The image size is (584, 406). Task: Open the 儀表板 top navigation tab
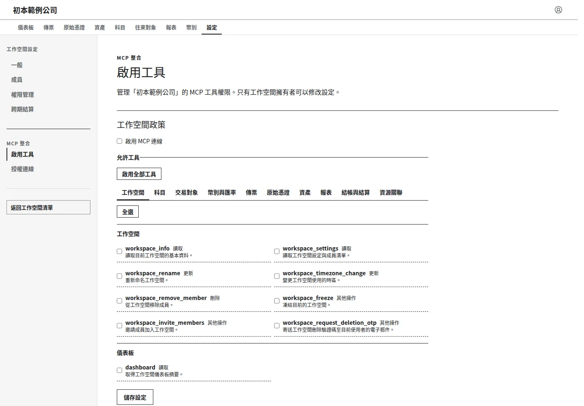tap(26, 28)
